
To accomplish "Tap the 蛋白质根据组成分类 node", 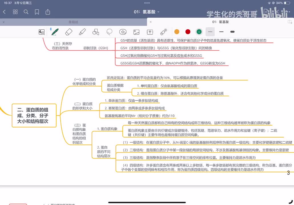I will click(115, 87).
